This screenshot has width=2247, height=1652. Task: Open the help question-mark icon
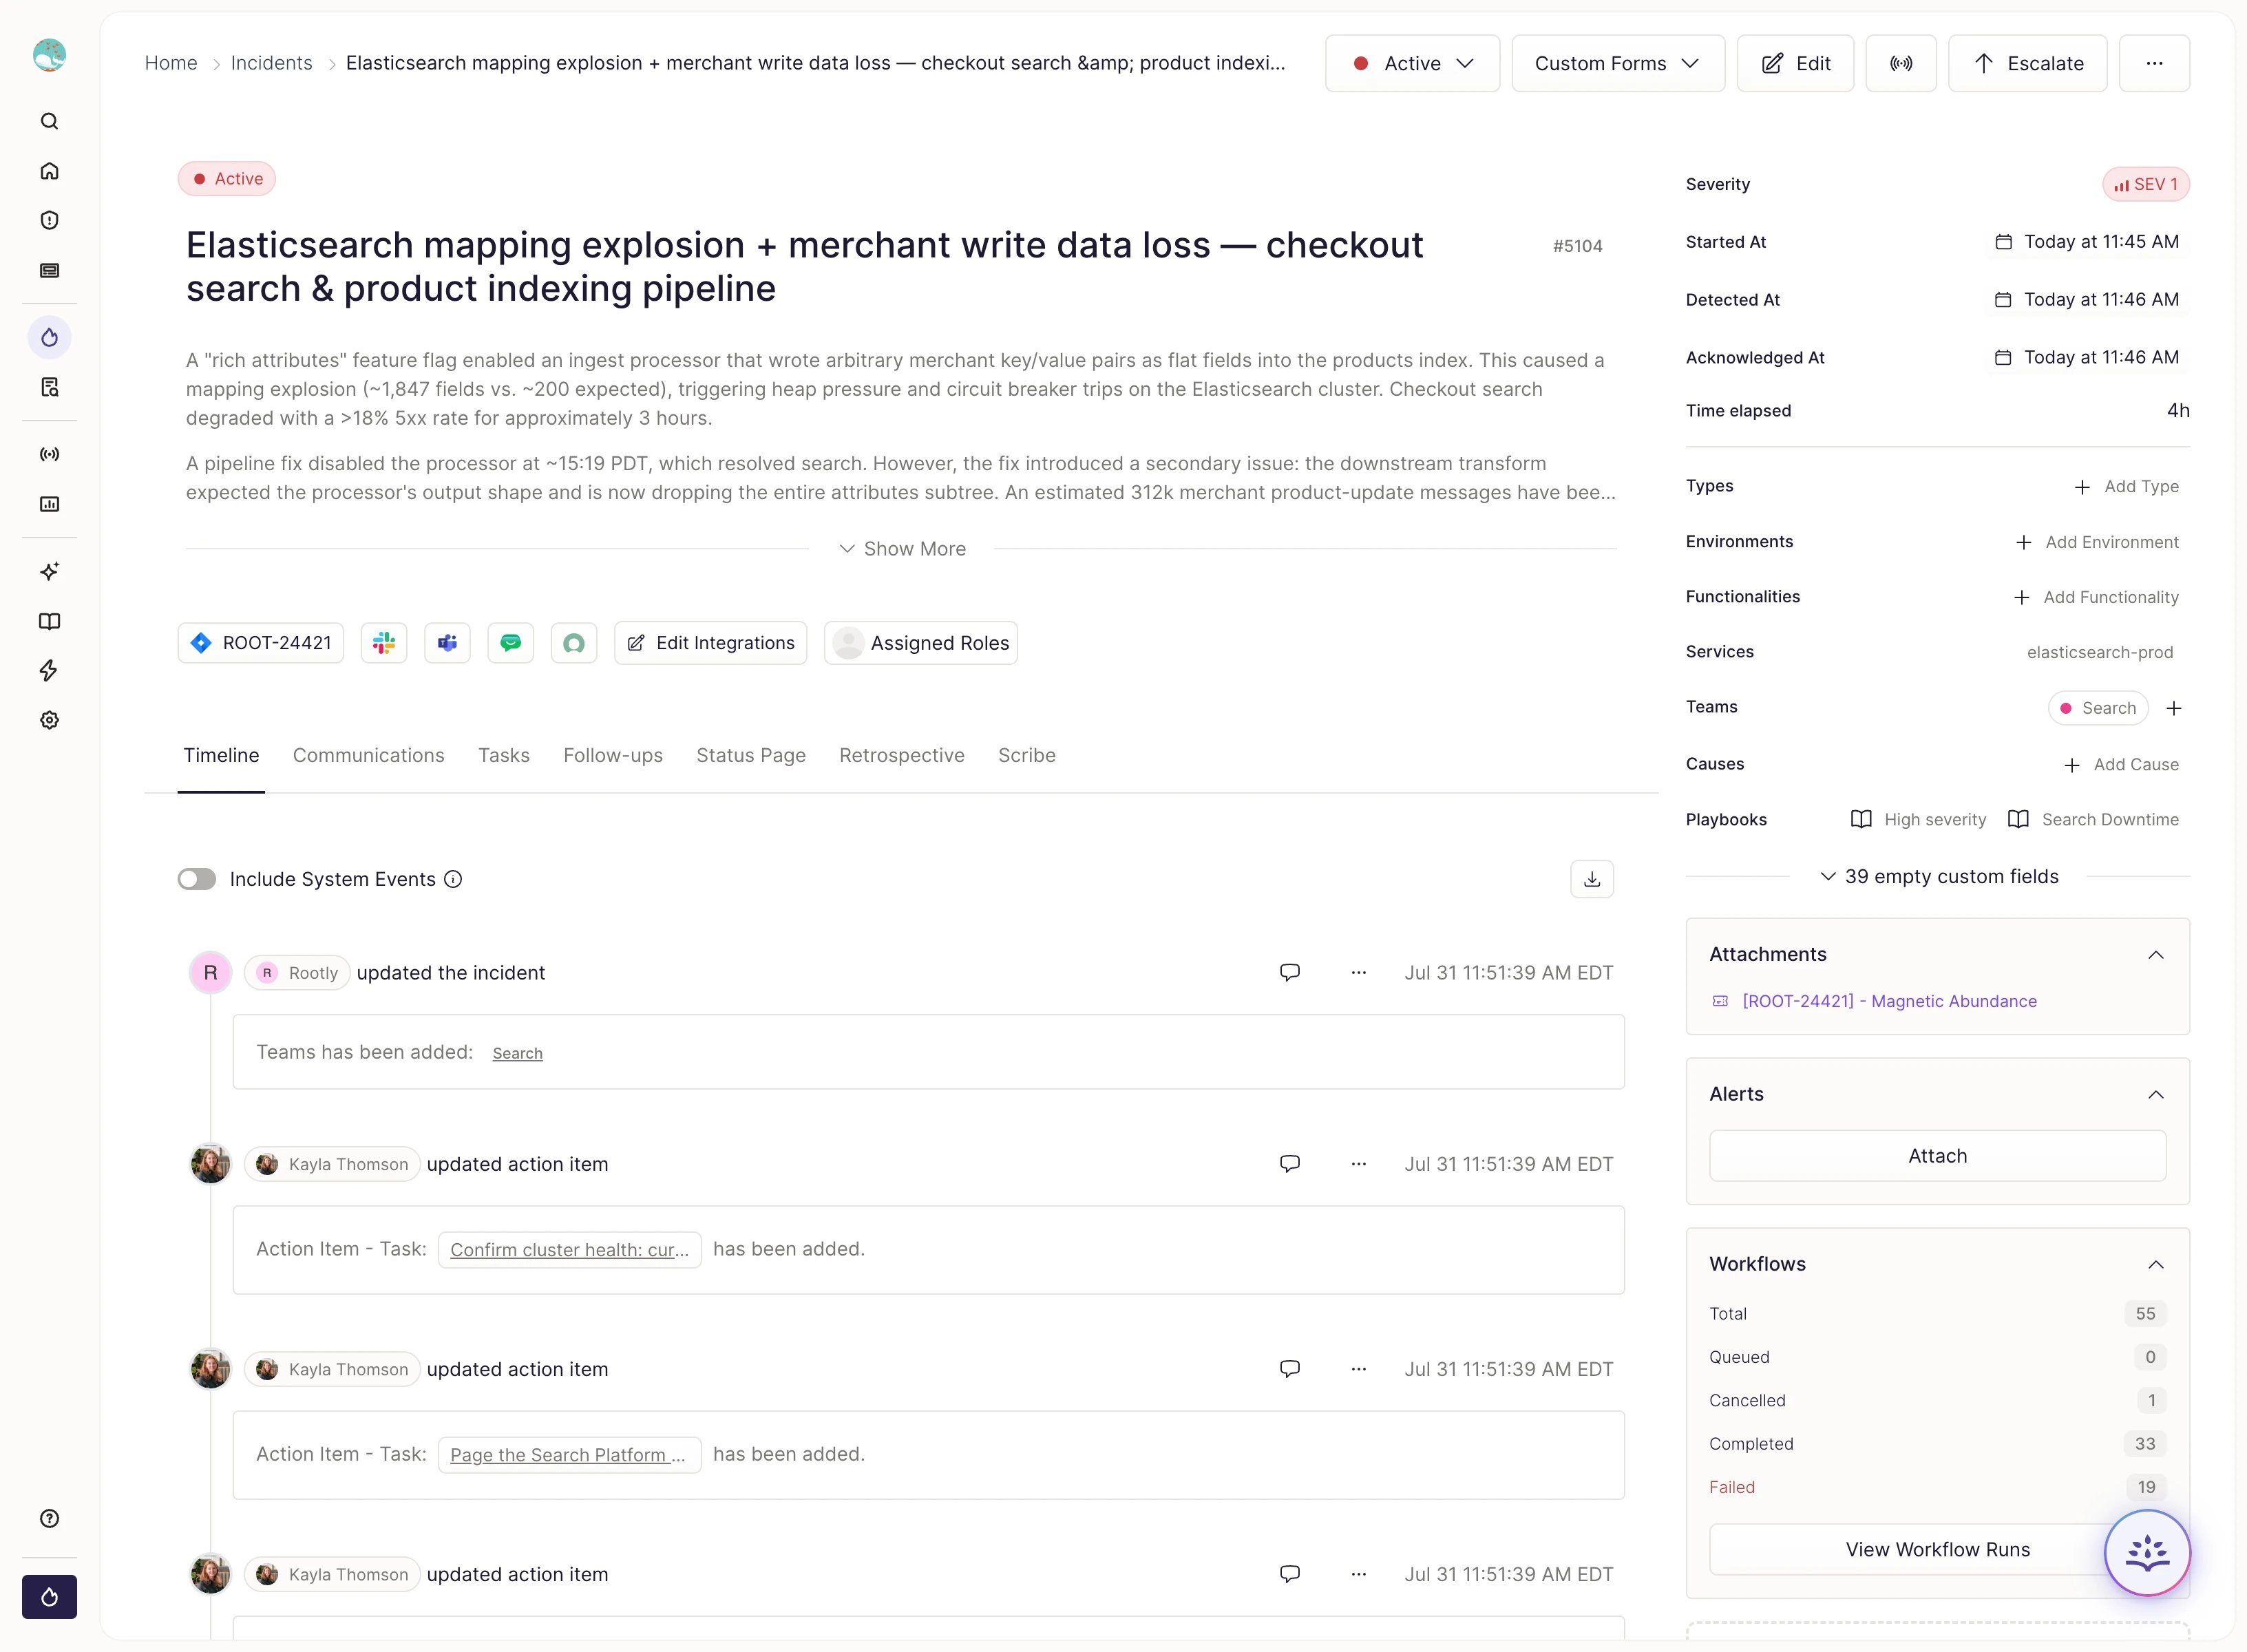pyautogui.click(x=49, y=1518)
